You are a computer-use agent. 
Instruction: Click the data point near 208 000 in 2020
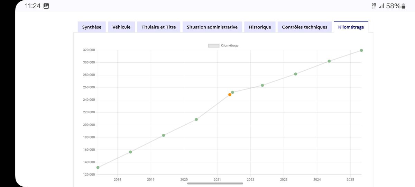pyautogui.click(x=196, y=119)
